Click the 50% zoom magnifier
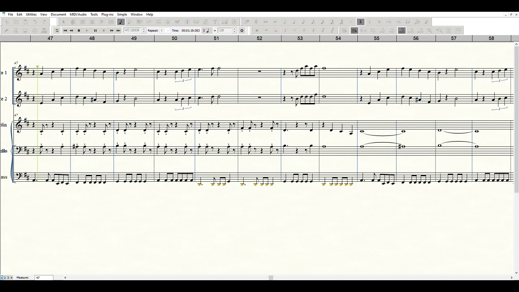Screen dimensions: 519x292 [382, 30]
